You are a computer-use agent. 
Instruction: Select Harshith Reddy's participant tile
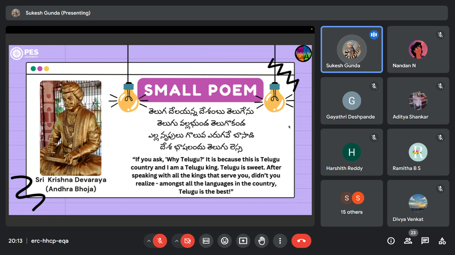pos(352,152)
